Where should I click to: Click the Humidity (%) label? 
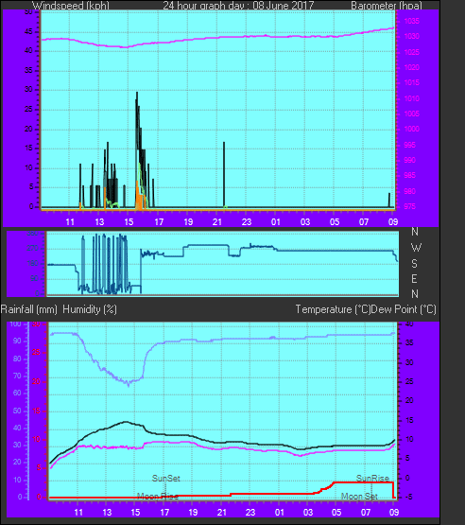click(x=90, y=309)
